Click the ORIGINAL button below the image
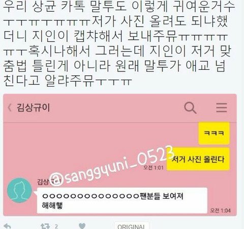This screenshot has width=244, height=229. click(132, 226)
